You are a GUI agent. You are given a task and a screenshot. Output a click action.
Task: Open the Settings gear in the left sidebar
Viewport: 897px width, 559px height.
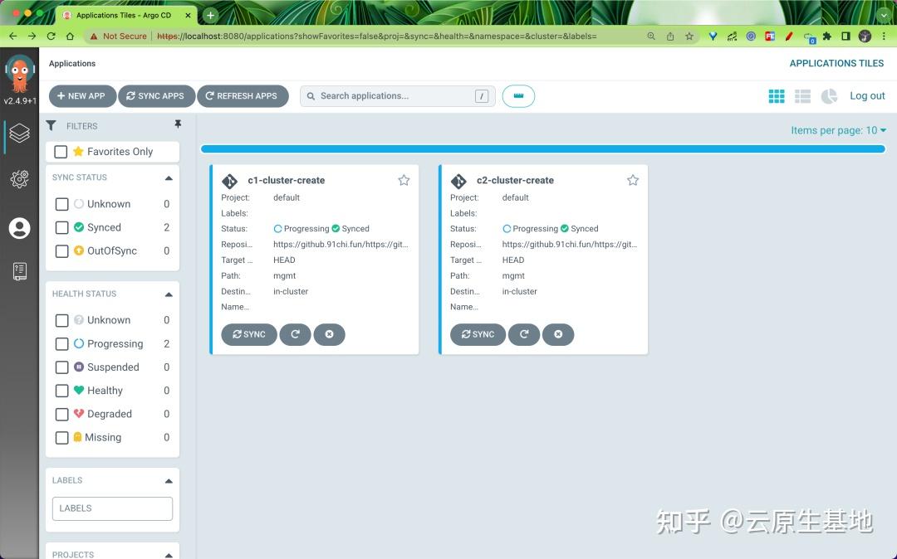[19, 178]
